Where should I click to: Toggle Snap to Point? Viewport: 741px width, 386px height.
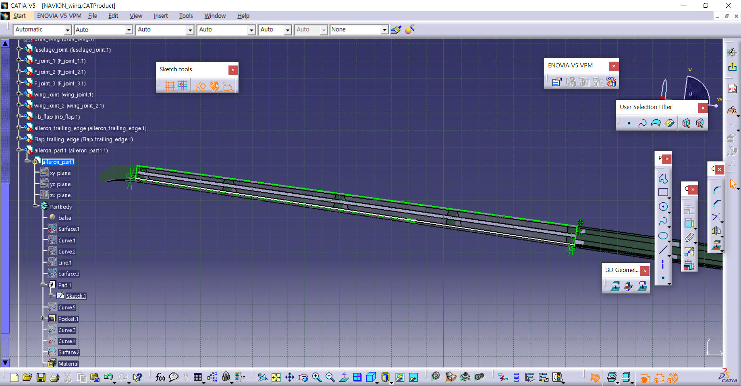[x=183, y=86]
